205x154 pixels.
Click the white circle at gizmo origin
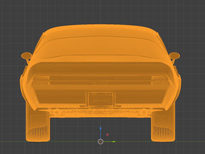coord(100,142)
